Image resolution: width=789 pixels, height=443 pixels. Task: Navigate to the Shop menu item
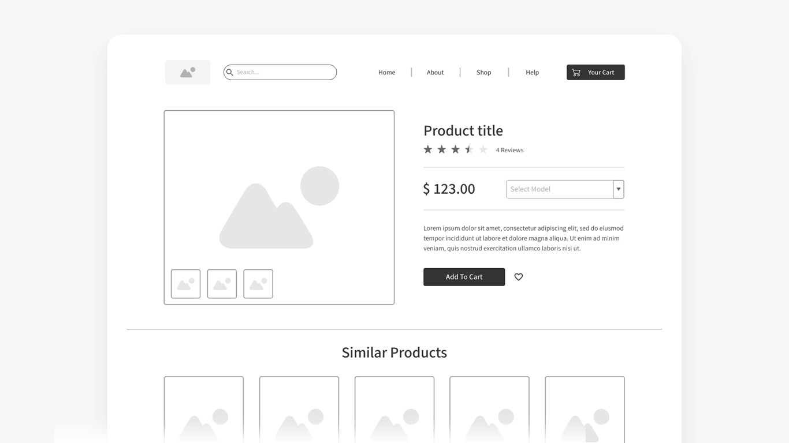point(483,72)
